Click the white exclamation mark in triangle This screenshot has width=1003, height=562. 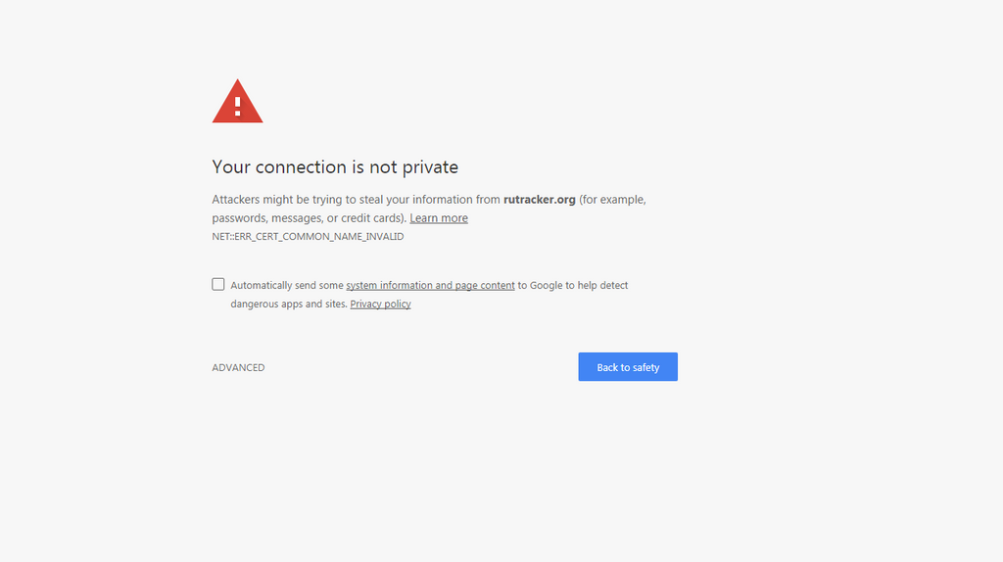tap(237, 106)
